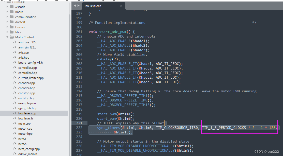
Task: Open endstop.cpp file
Action: click(26, 93)
